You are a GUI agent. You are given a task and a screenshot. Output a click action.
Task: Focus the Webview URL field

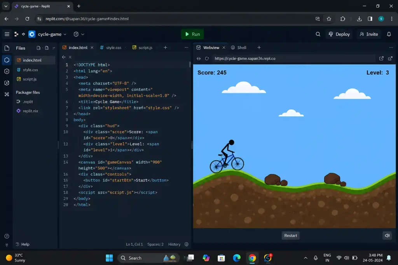pyautogui.click(x=293, y=59)
